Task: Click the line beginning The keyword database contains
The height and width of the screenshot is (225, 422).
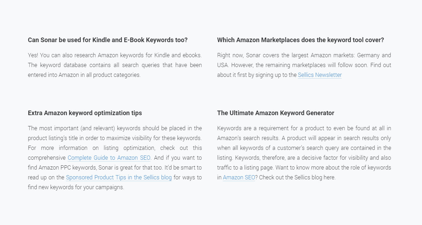Action: click(115, 65)
